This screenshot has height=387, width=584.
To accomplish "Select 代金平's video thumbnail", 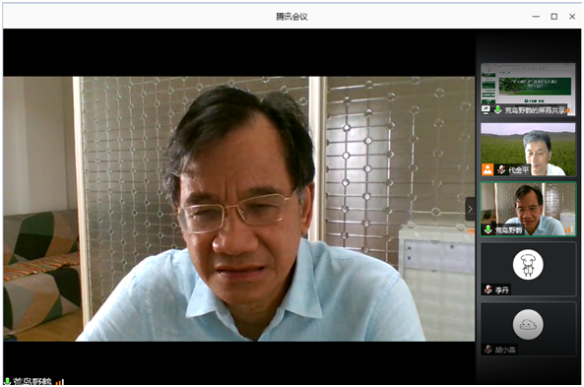I will tap(528, 150).
